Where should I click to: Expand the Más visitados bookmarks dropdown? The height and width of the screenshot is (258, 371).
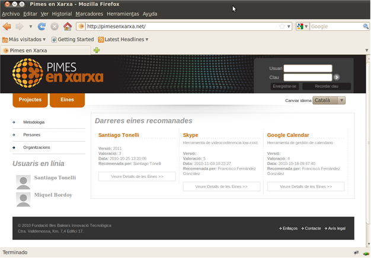[x=24, y=40]
